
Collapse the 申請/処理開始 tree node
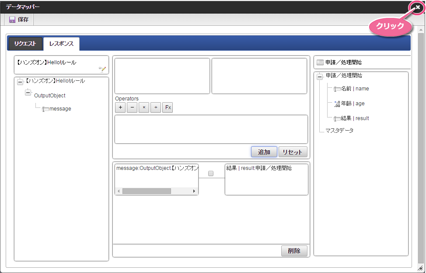tap(320, 76)
